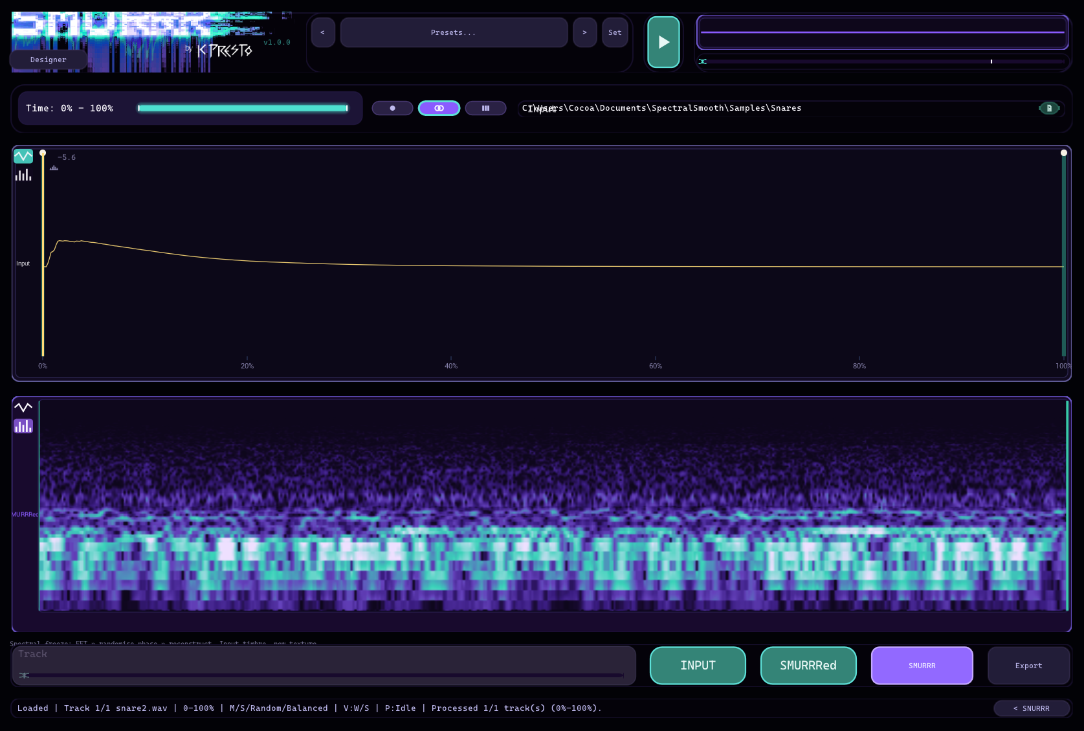The image size is (1084, 731).
Task: Click the 80% time axis label
Action: click(x=859, y=366)
